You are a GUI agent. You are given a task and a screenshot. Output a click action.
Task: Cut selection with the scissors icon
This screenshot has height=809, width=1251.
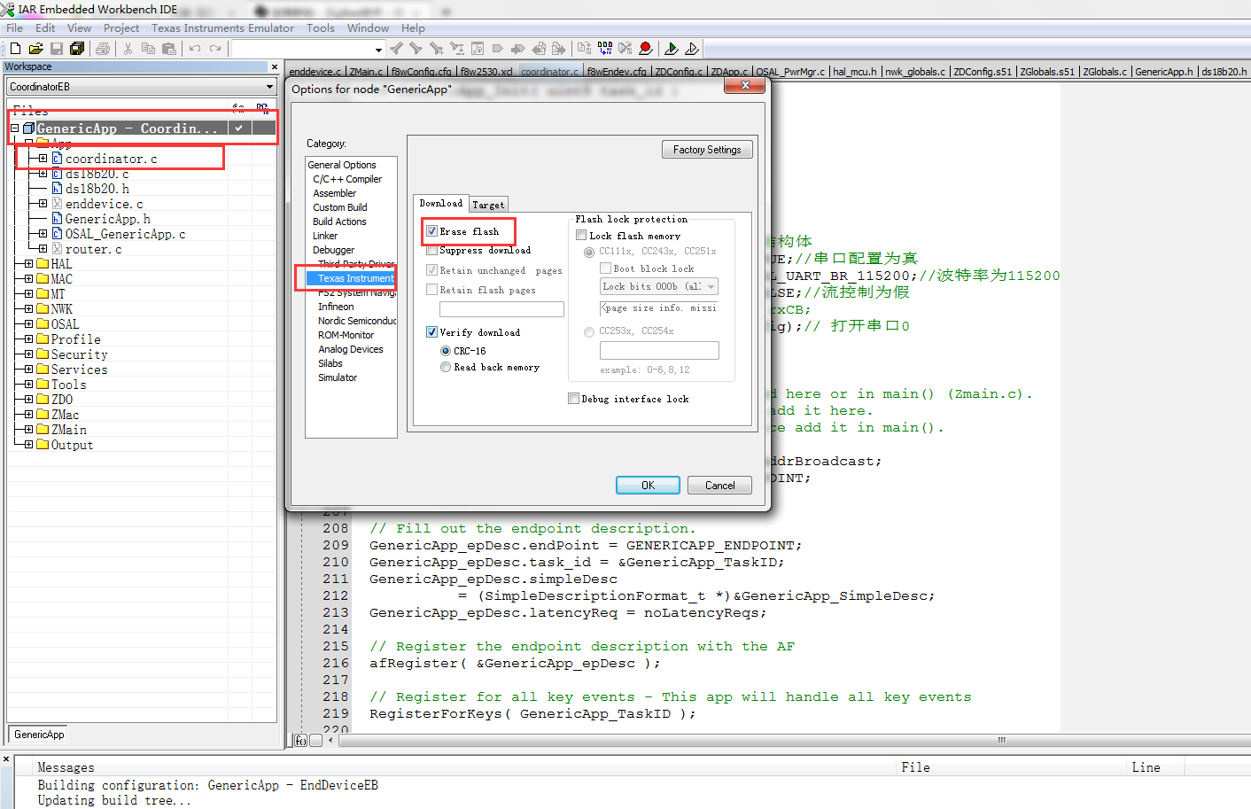pyautogui.click(x=128, y=49)
